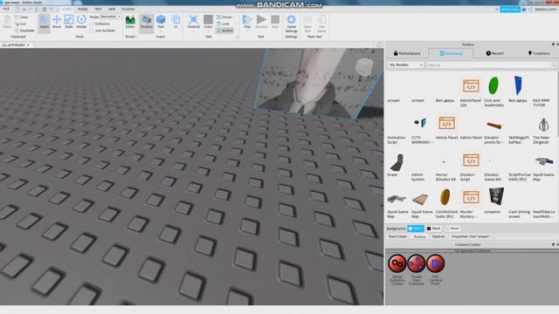Switch to the PLUGINS ribbon tab
The width and height of the screenshot is (559, 314).
(x=128, y=9)
